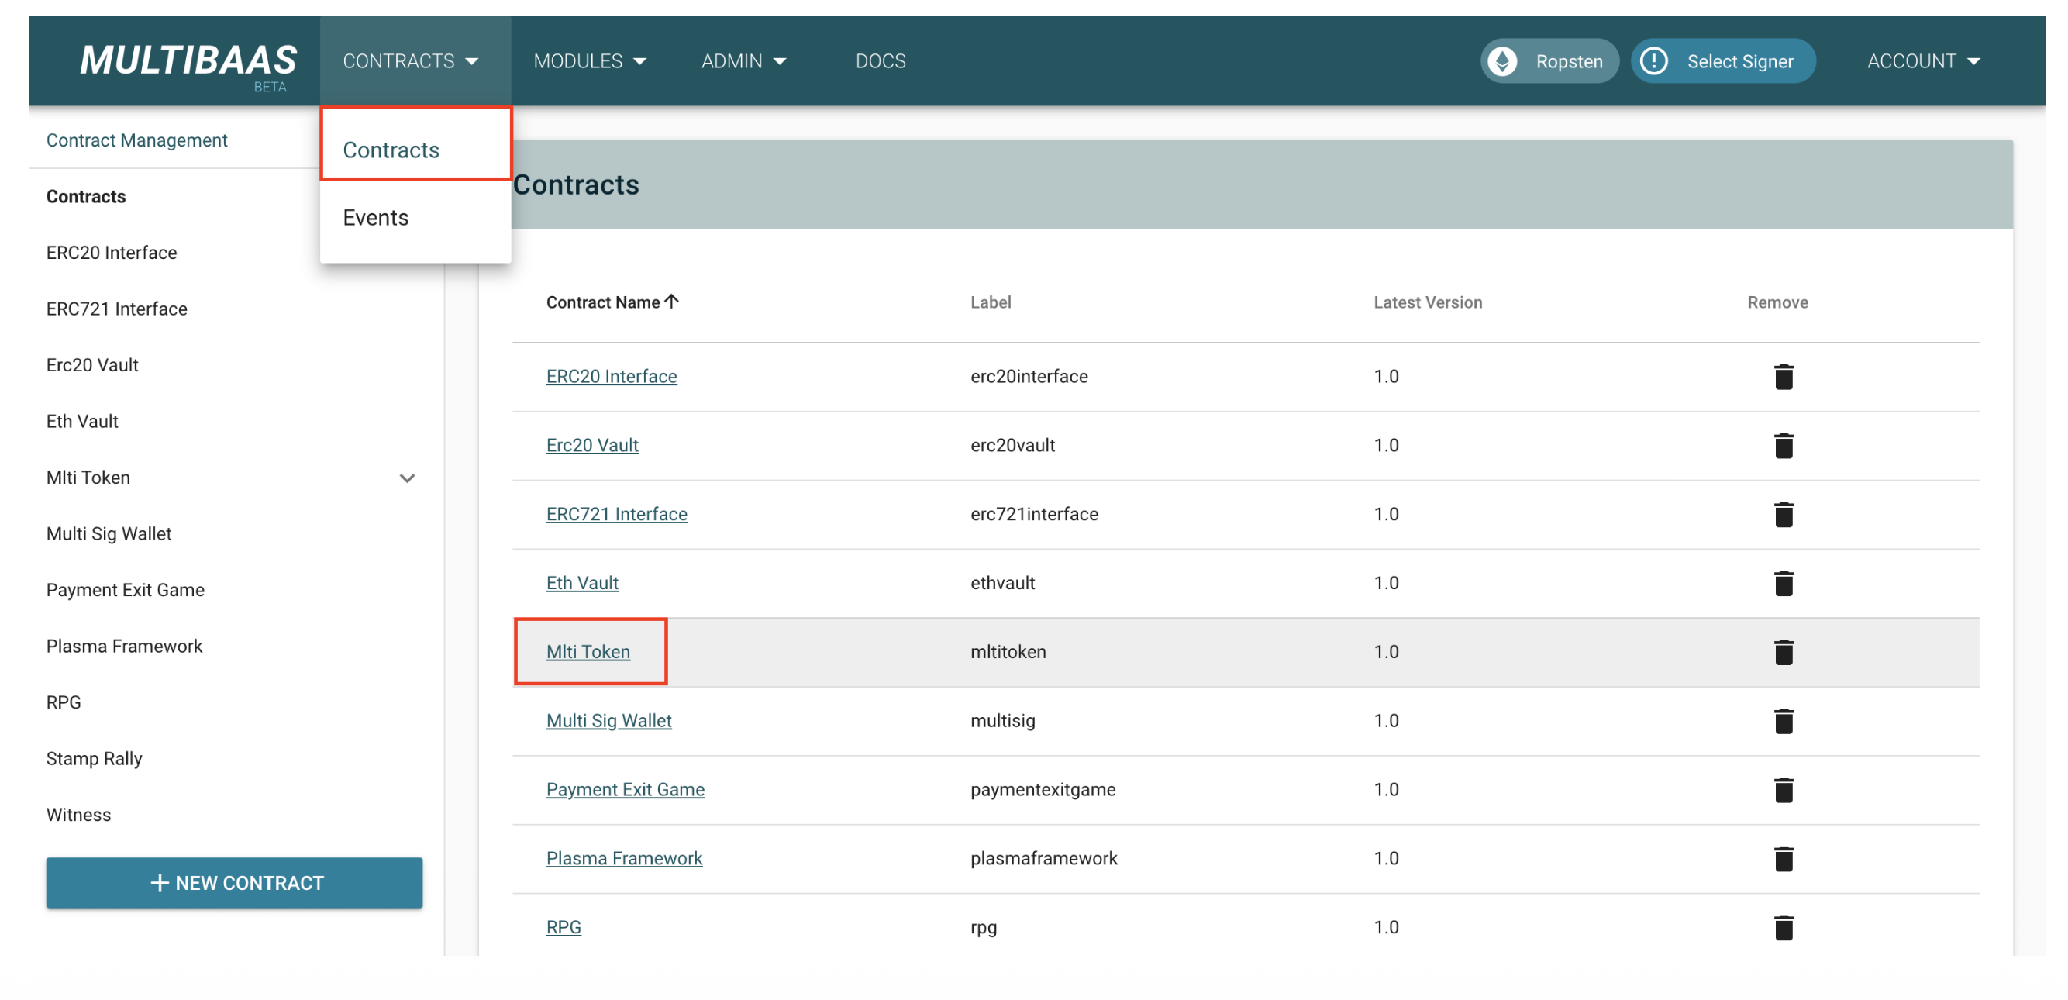Click the 'rpg' label cell
Image resolution: width=2068 pixels, height=1000 pixels.
pos(984,929)
